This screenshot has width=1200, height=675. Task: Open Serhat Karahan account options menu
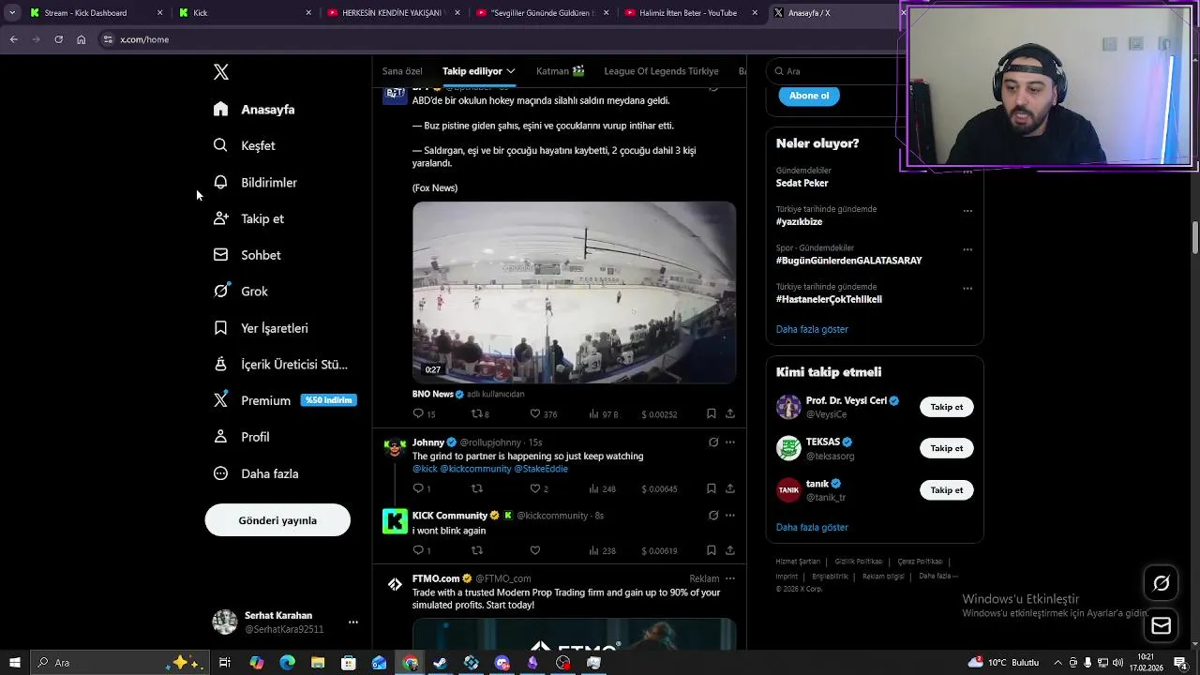point(353,622)
